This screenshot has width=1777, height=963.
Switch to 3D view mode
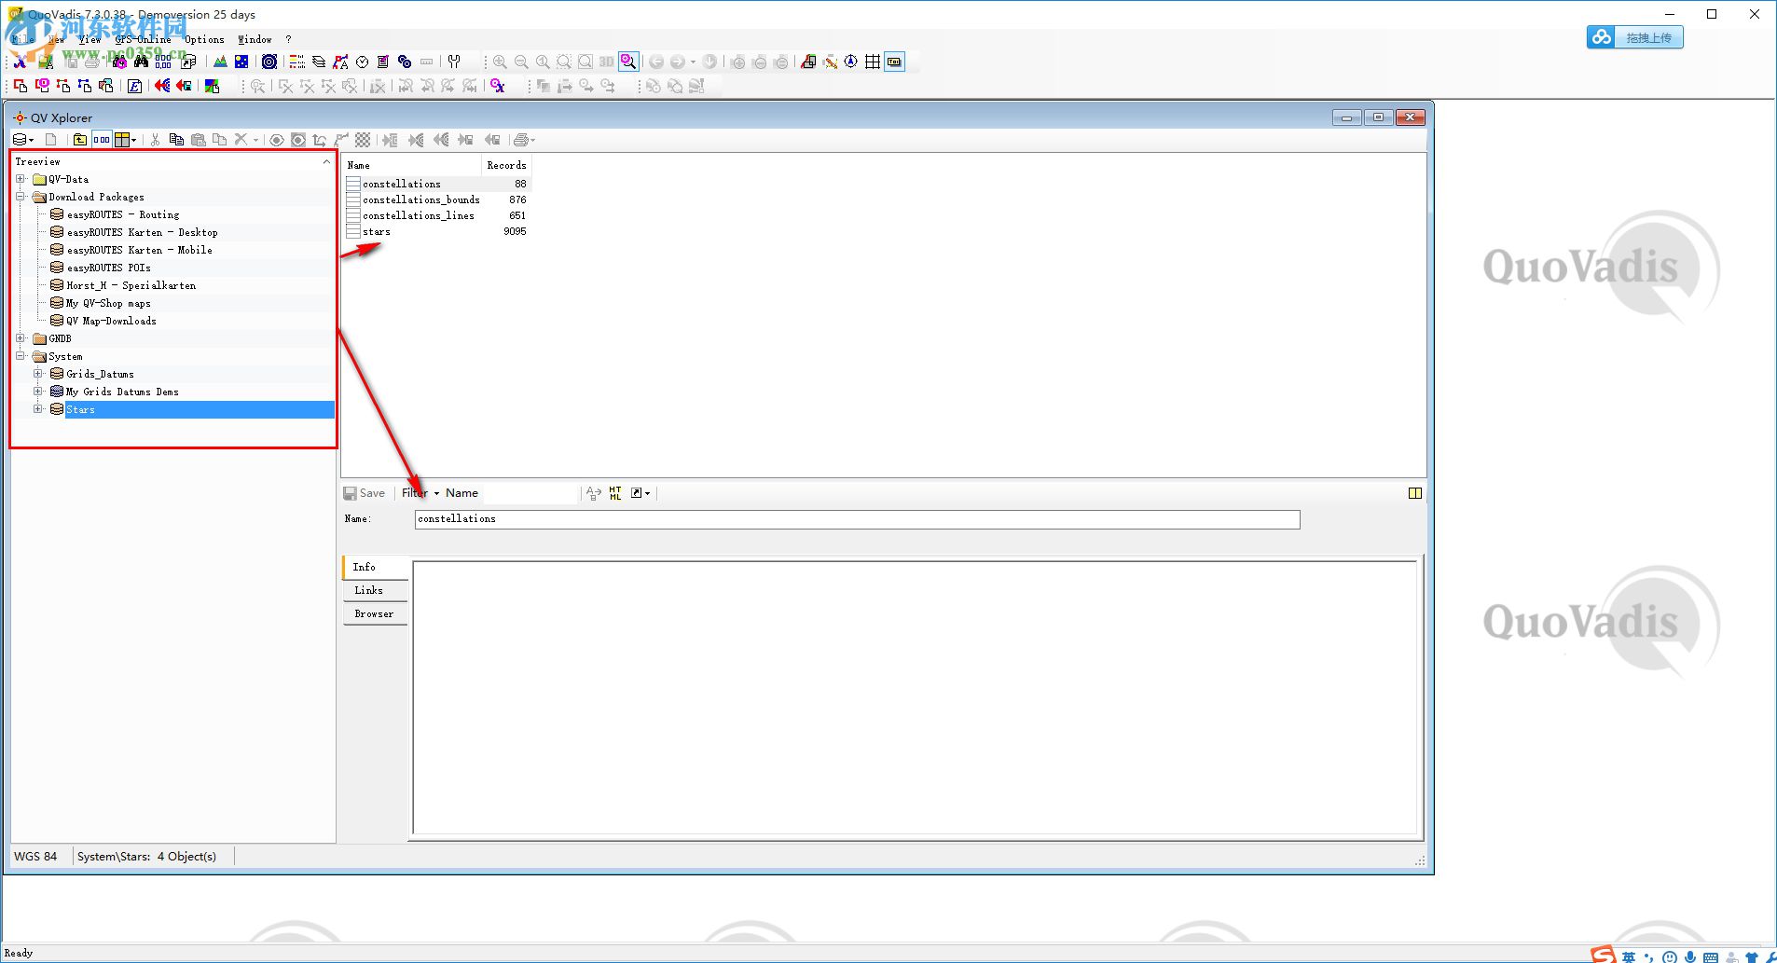606,62
